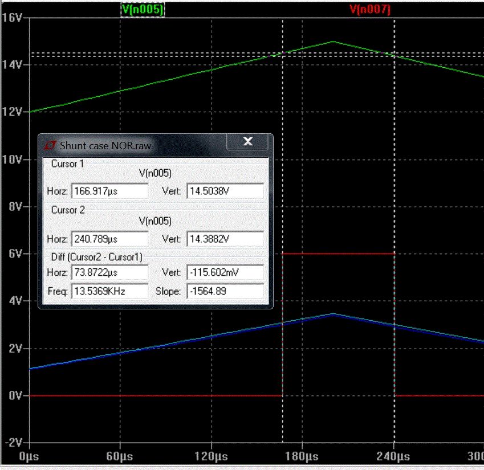Click the V(n007) red trace label
Screen dimensions: 484x470
click(x=369, y=10)
